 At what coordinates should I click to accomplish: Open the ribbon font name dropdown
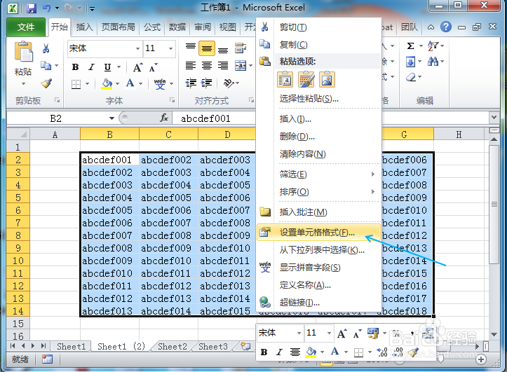pyautogui.click(x=137, y=49)
